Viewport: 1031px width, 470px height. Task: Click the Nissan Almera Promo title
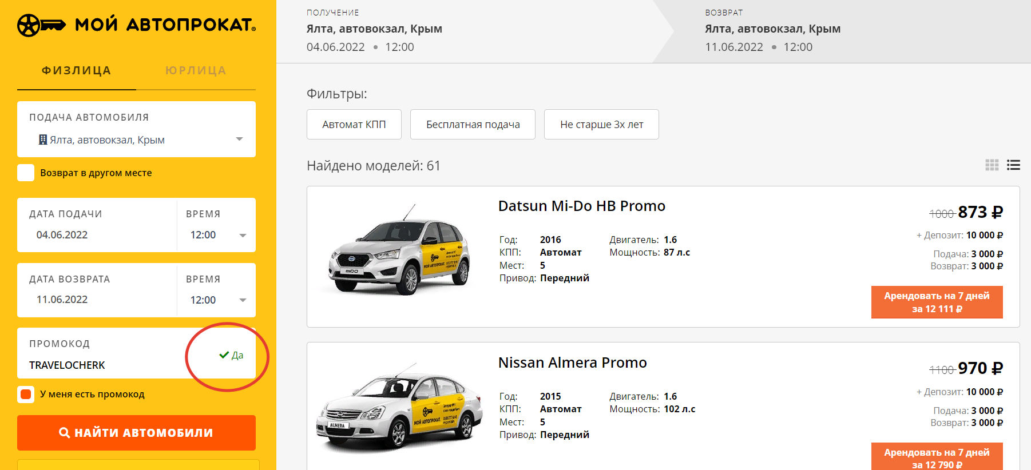(x=572, y=363)
